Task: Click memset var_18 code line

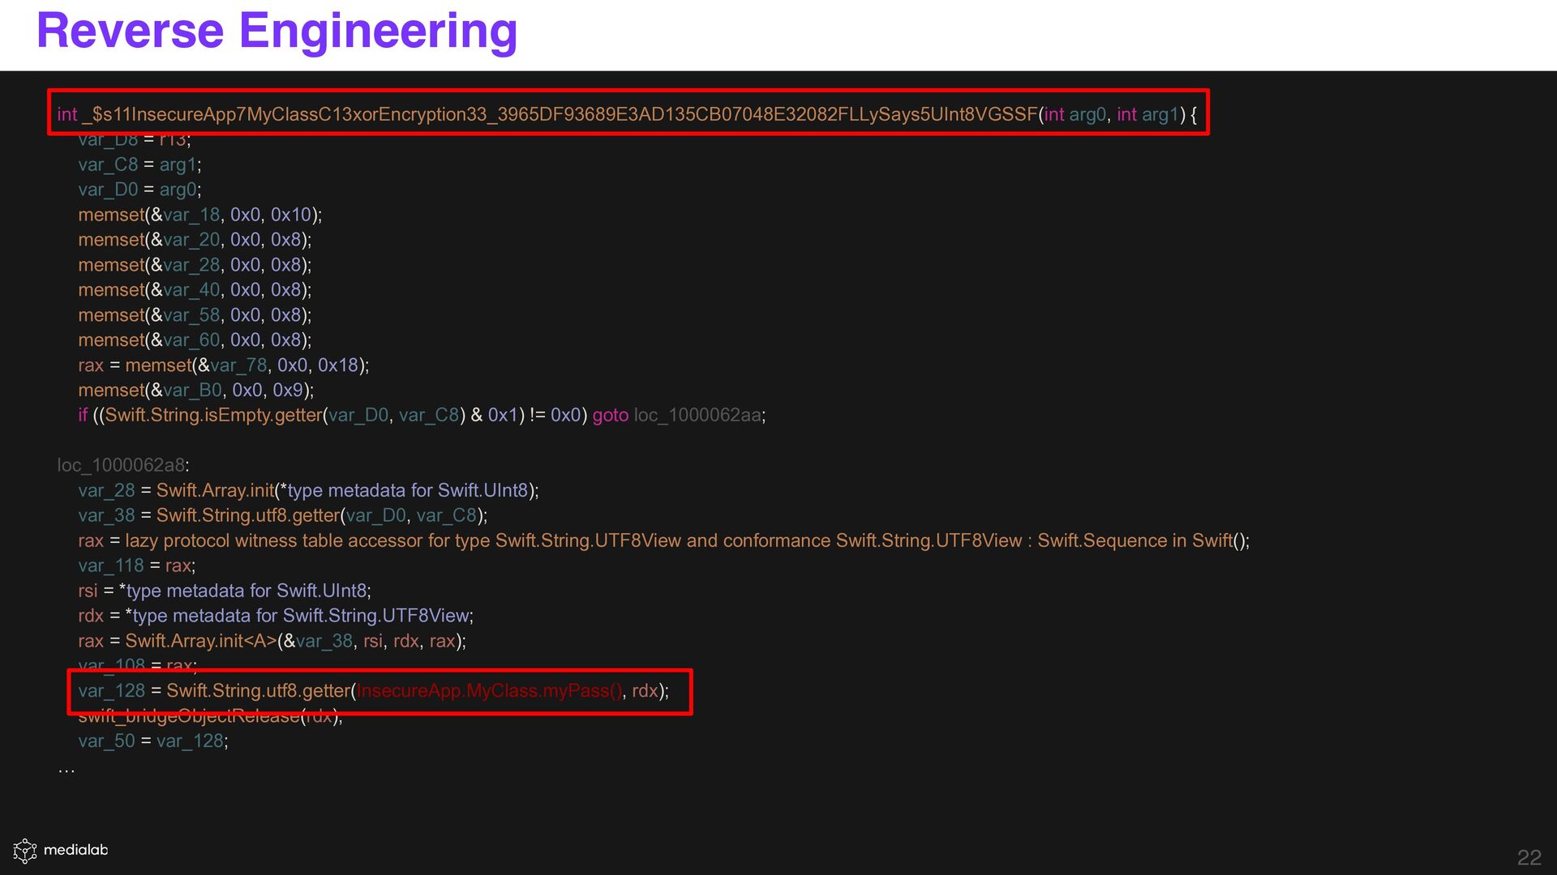Action: tap(199, 215)
